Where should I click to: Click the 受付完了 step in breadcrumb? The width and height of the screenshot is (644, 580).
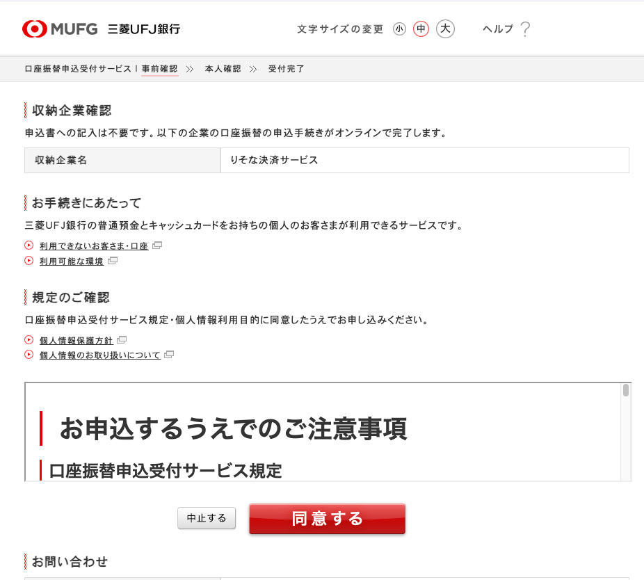(x=286, y=69)
